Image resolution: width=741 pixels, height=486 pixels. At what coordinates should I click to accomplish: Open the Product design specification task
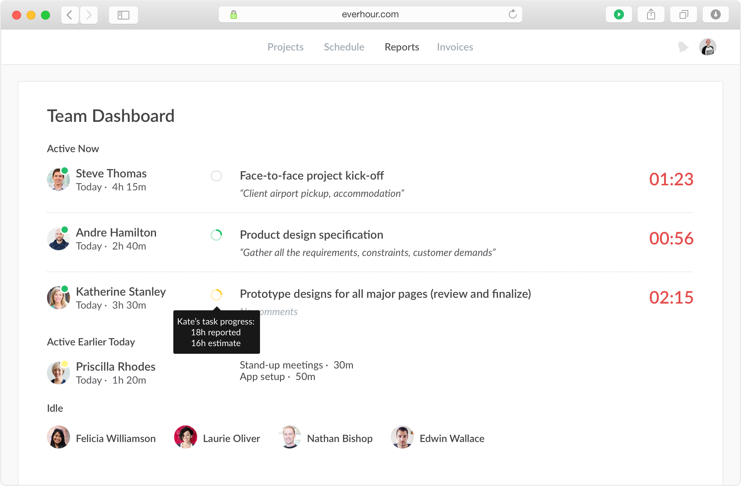click(311, 235)
